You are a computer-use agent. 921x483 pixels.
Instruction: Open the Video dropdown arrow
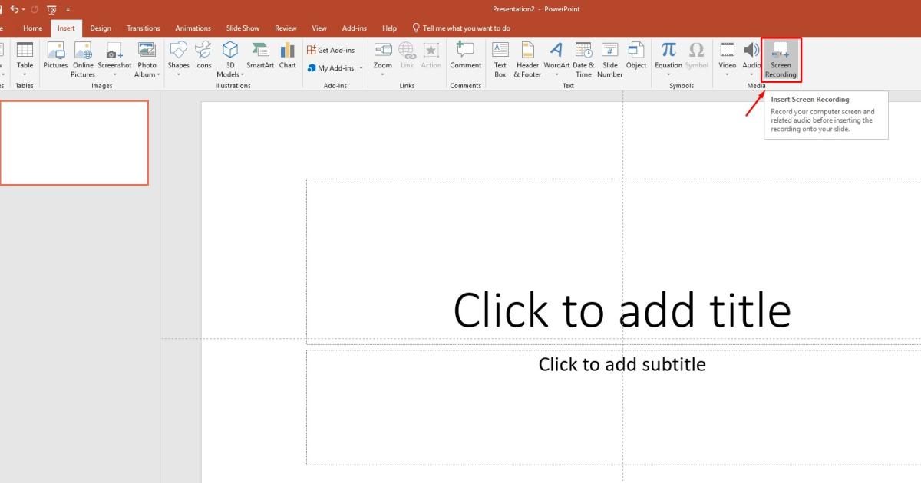(727, 74)
